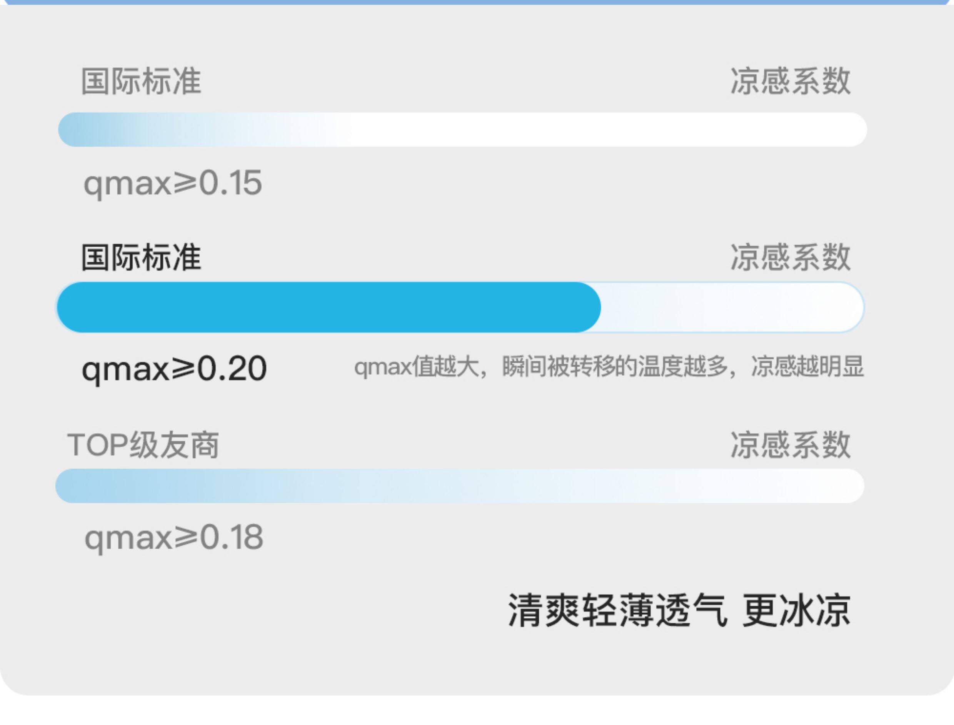Click 凉感系数 label next to TOP级友商 row

tap(790, 445)
